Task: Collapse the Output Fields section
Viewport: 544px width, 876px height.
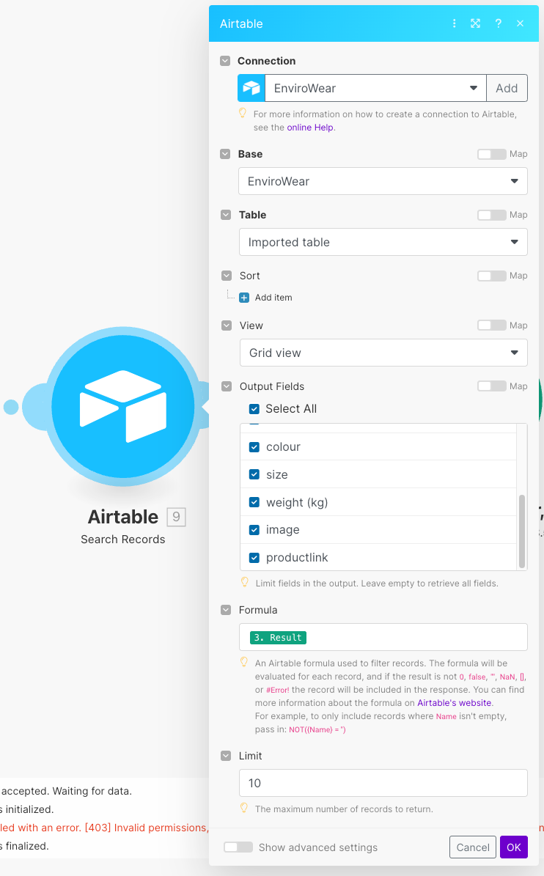Action: [227, 386]
